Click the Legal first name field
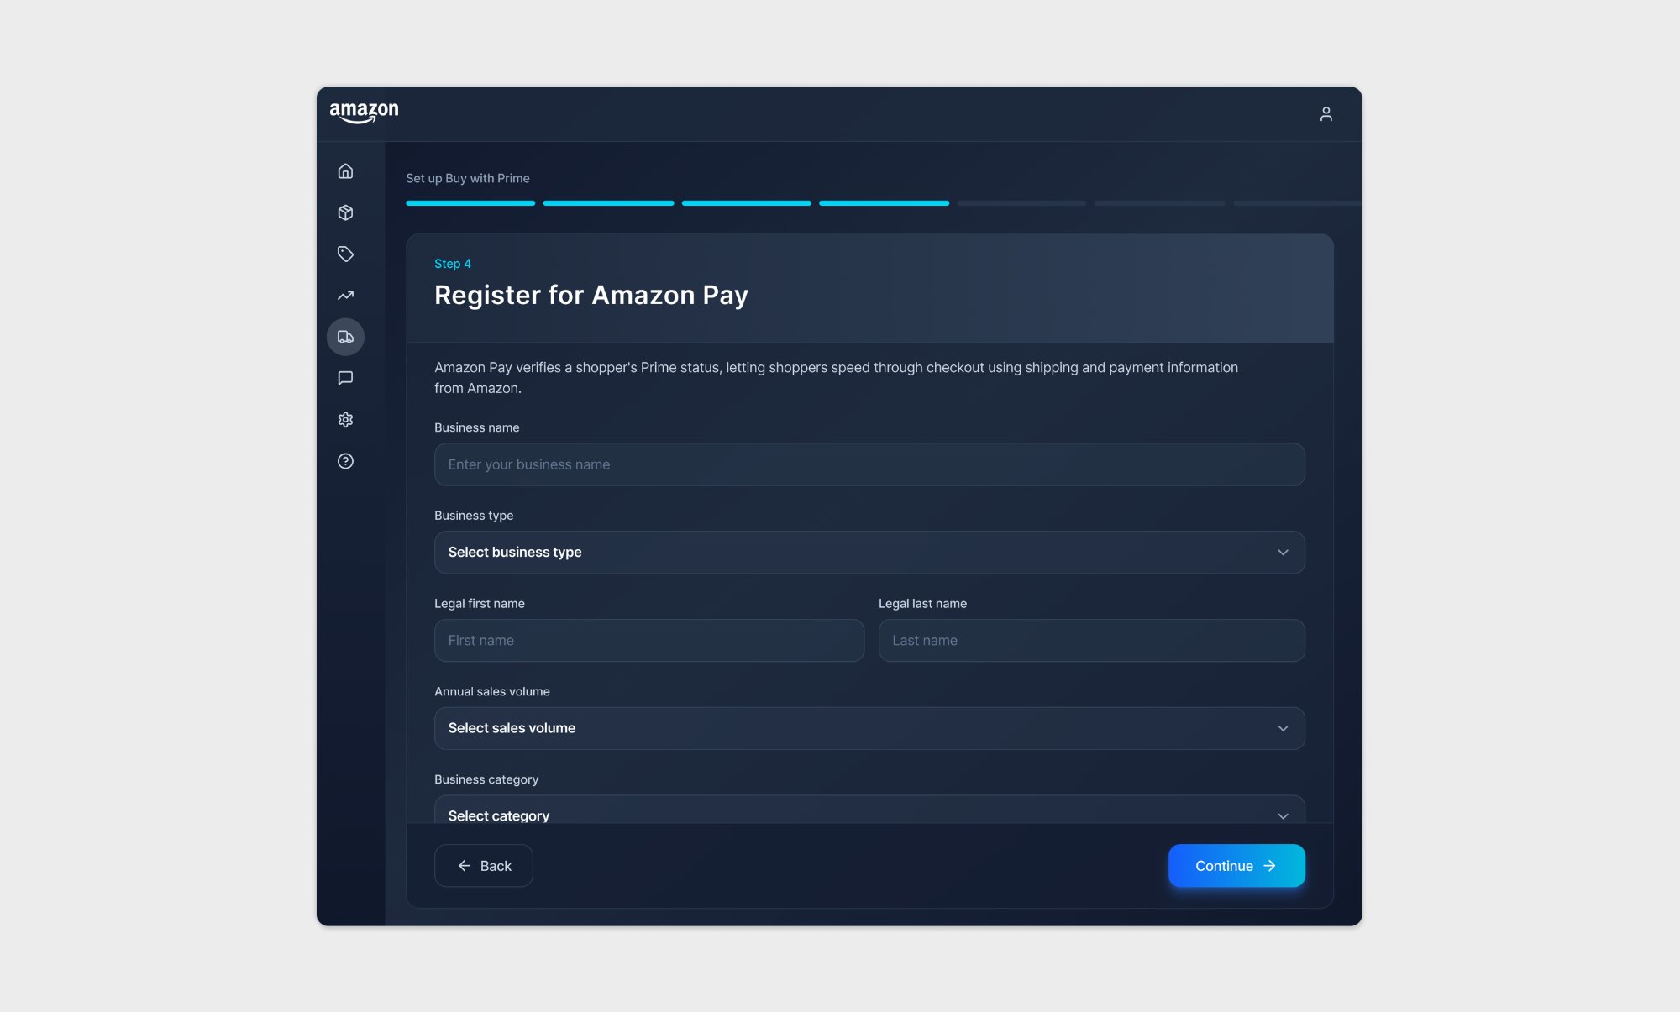 tap(648, 641)
